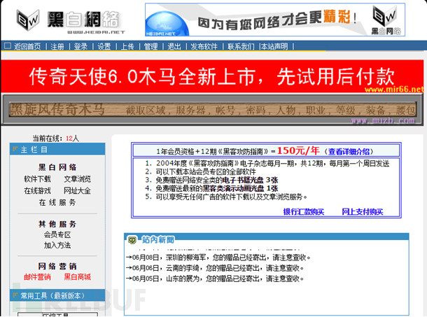The height and width of the screenshot is (317, 427).
Task: Click news item 06月05日 山东的展为
Action: tap(215, 279)
